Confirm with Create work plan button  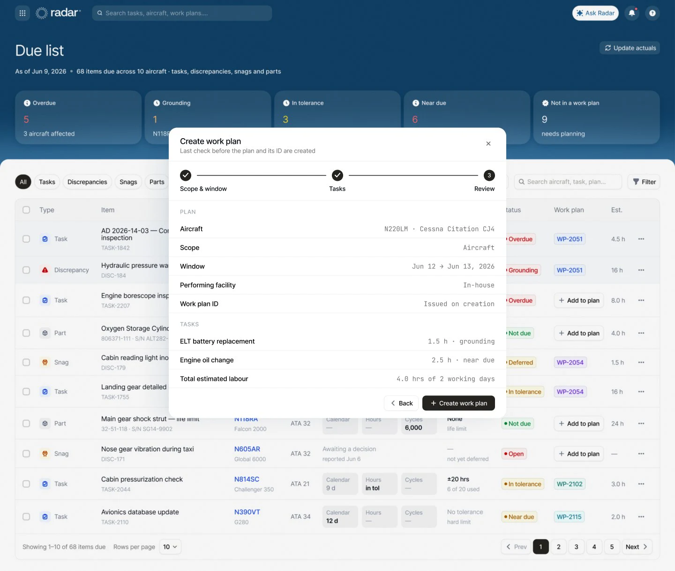coord(458,403)
